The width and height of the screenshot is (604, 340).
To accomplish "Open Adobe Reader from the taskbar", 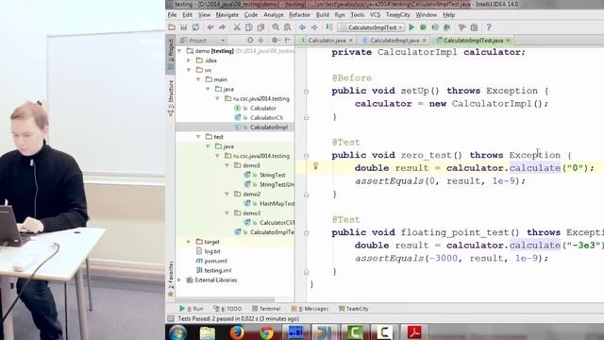I will pos(414,332).
